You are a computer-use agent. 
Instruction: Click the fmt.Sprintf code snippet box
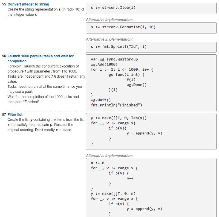[x=151, y=47]
